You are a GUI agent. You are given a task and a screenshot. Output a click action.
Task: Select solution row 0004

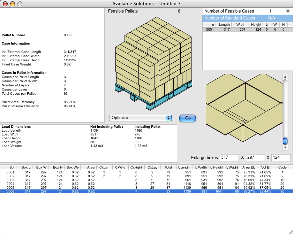(x=146, y=184)
